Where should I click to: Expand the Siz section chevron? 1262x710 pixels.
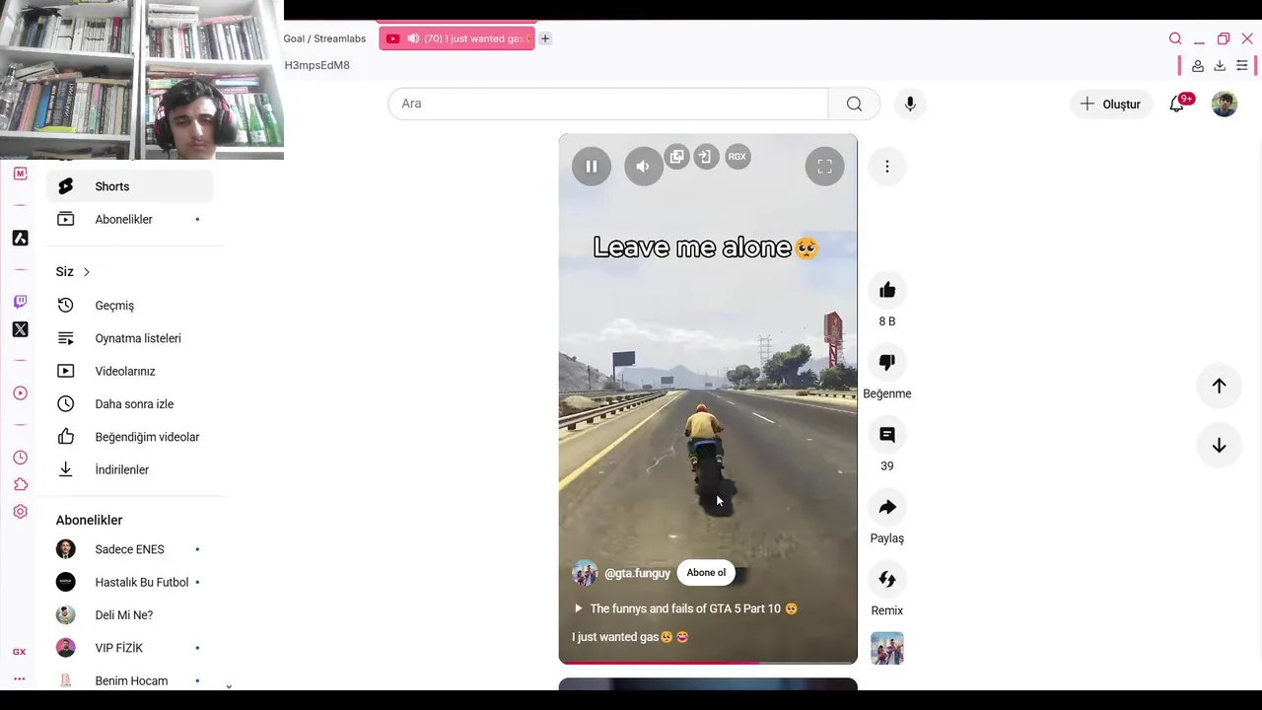[x=87, y=272]
